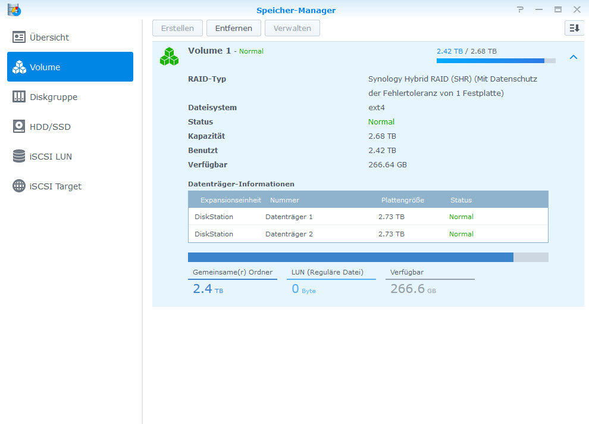This screenshot has height=424, width=589.
Task: Click the Volume 1 header usage bar
Action: [496, 61]
